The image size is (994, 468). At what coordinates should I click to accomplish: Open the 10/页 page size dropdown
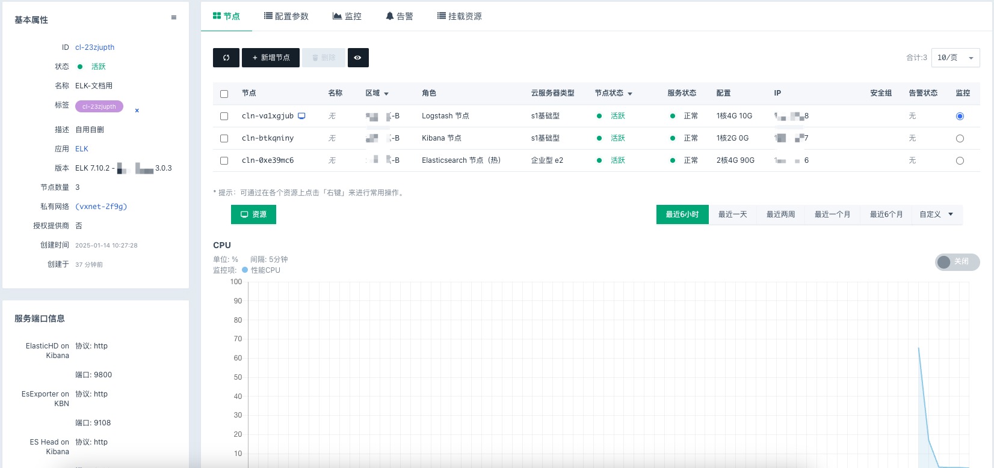pyautogui.click(x=955, y=58)
